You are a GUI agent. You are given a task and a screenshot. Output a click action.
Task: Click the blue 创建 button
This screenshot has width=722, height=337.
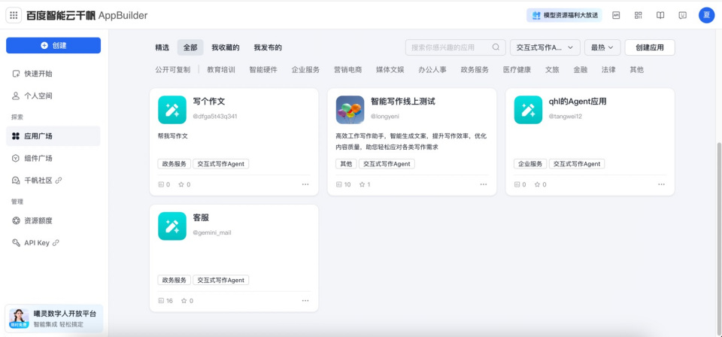(53, 46)
